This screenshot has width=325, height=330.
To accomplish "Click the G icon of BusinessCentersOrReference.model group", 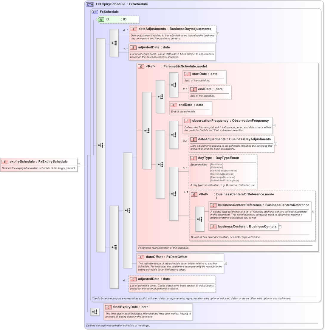I will pos(194,194).
